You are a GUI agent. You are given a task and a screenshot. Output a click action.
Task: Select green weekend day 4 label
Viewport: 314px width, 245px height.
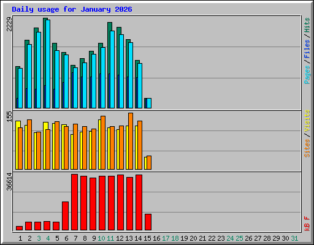pos(48,238)
